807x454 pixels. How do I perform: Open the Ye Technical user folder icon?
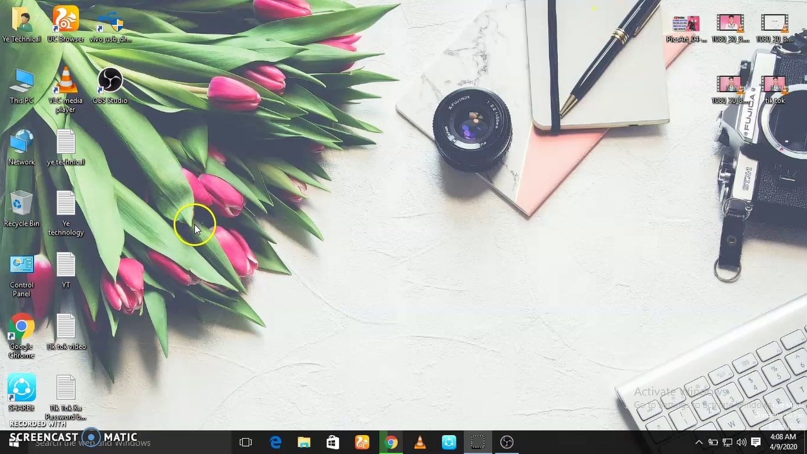point(21,24)
